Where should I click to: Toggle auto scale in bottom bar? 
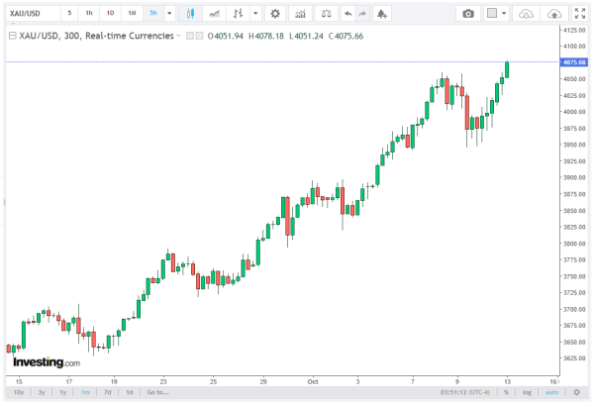tap(551, 392)
